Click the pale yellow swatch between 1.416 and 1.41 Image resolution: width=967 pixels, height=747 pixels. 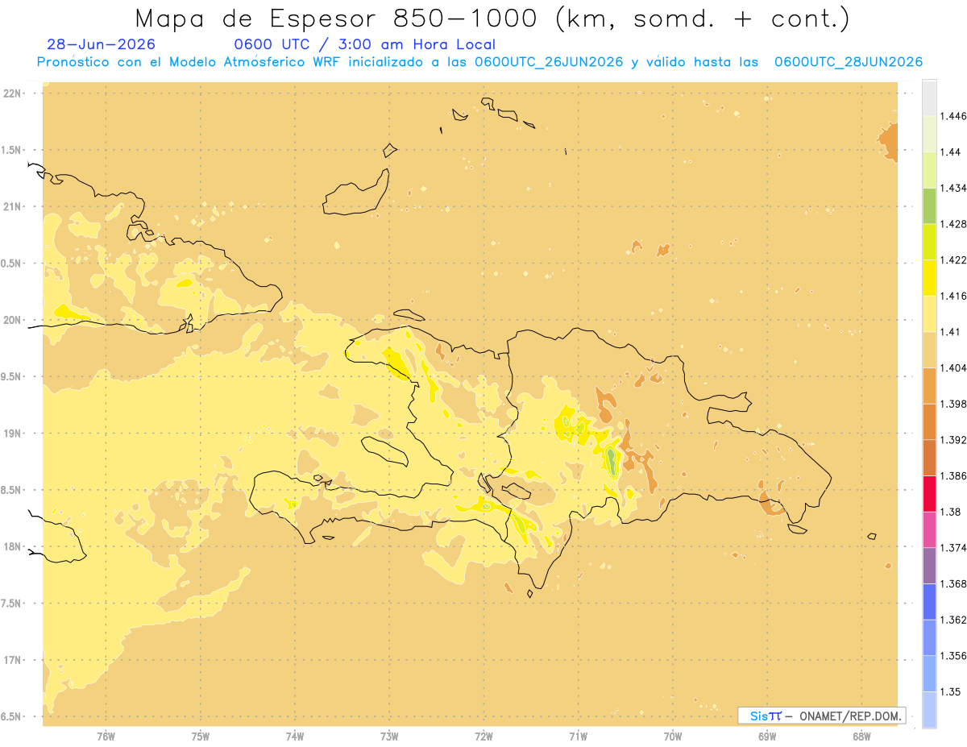(x=929, y=313)
